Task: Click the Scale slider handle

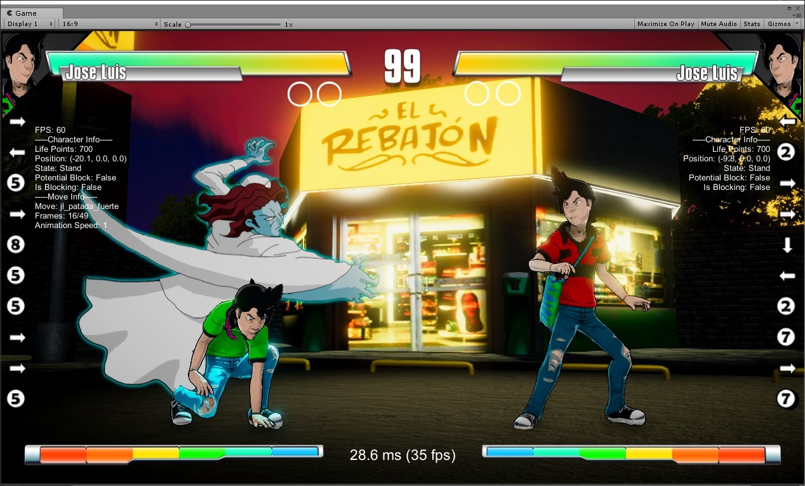Action: coord(188,24)
